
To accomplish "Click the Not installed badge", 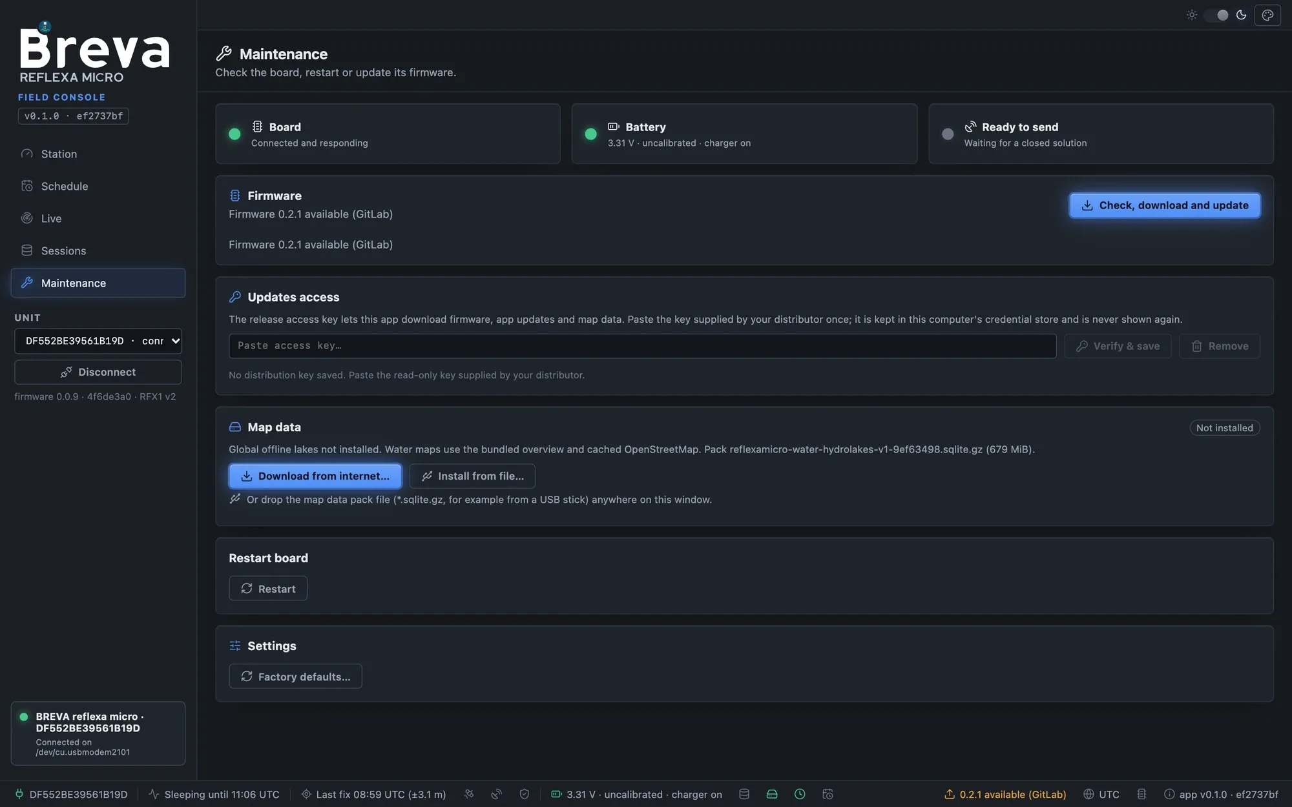I will tap(1225, 428).
